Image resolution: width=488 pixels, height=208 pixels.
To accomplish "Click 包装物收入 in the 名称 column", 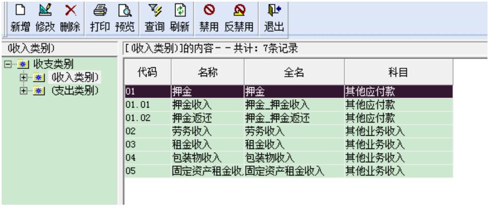I will [x=208, y=158].
